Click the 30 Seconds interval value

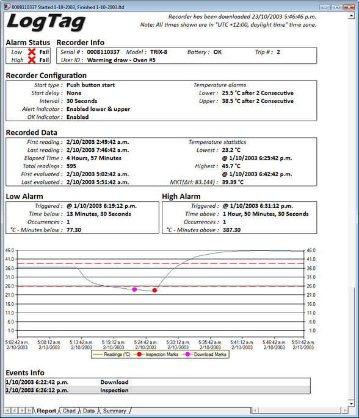click(82, 101)
